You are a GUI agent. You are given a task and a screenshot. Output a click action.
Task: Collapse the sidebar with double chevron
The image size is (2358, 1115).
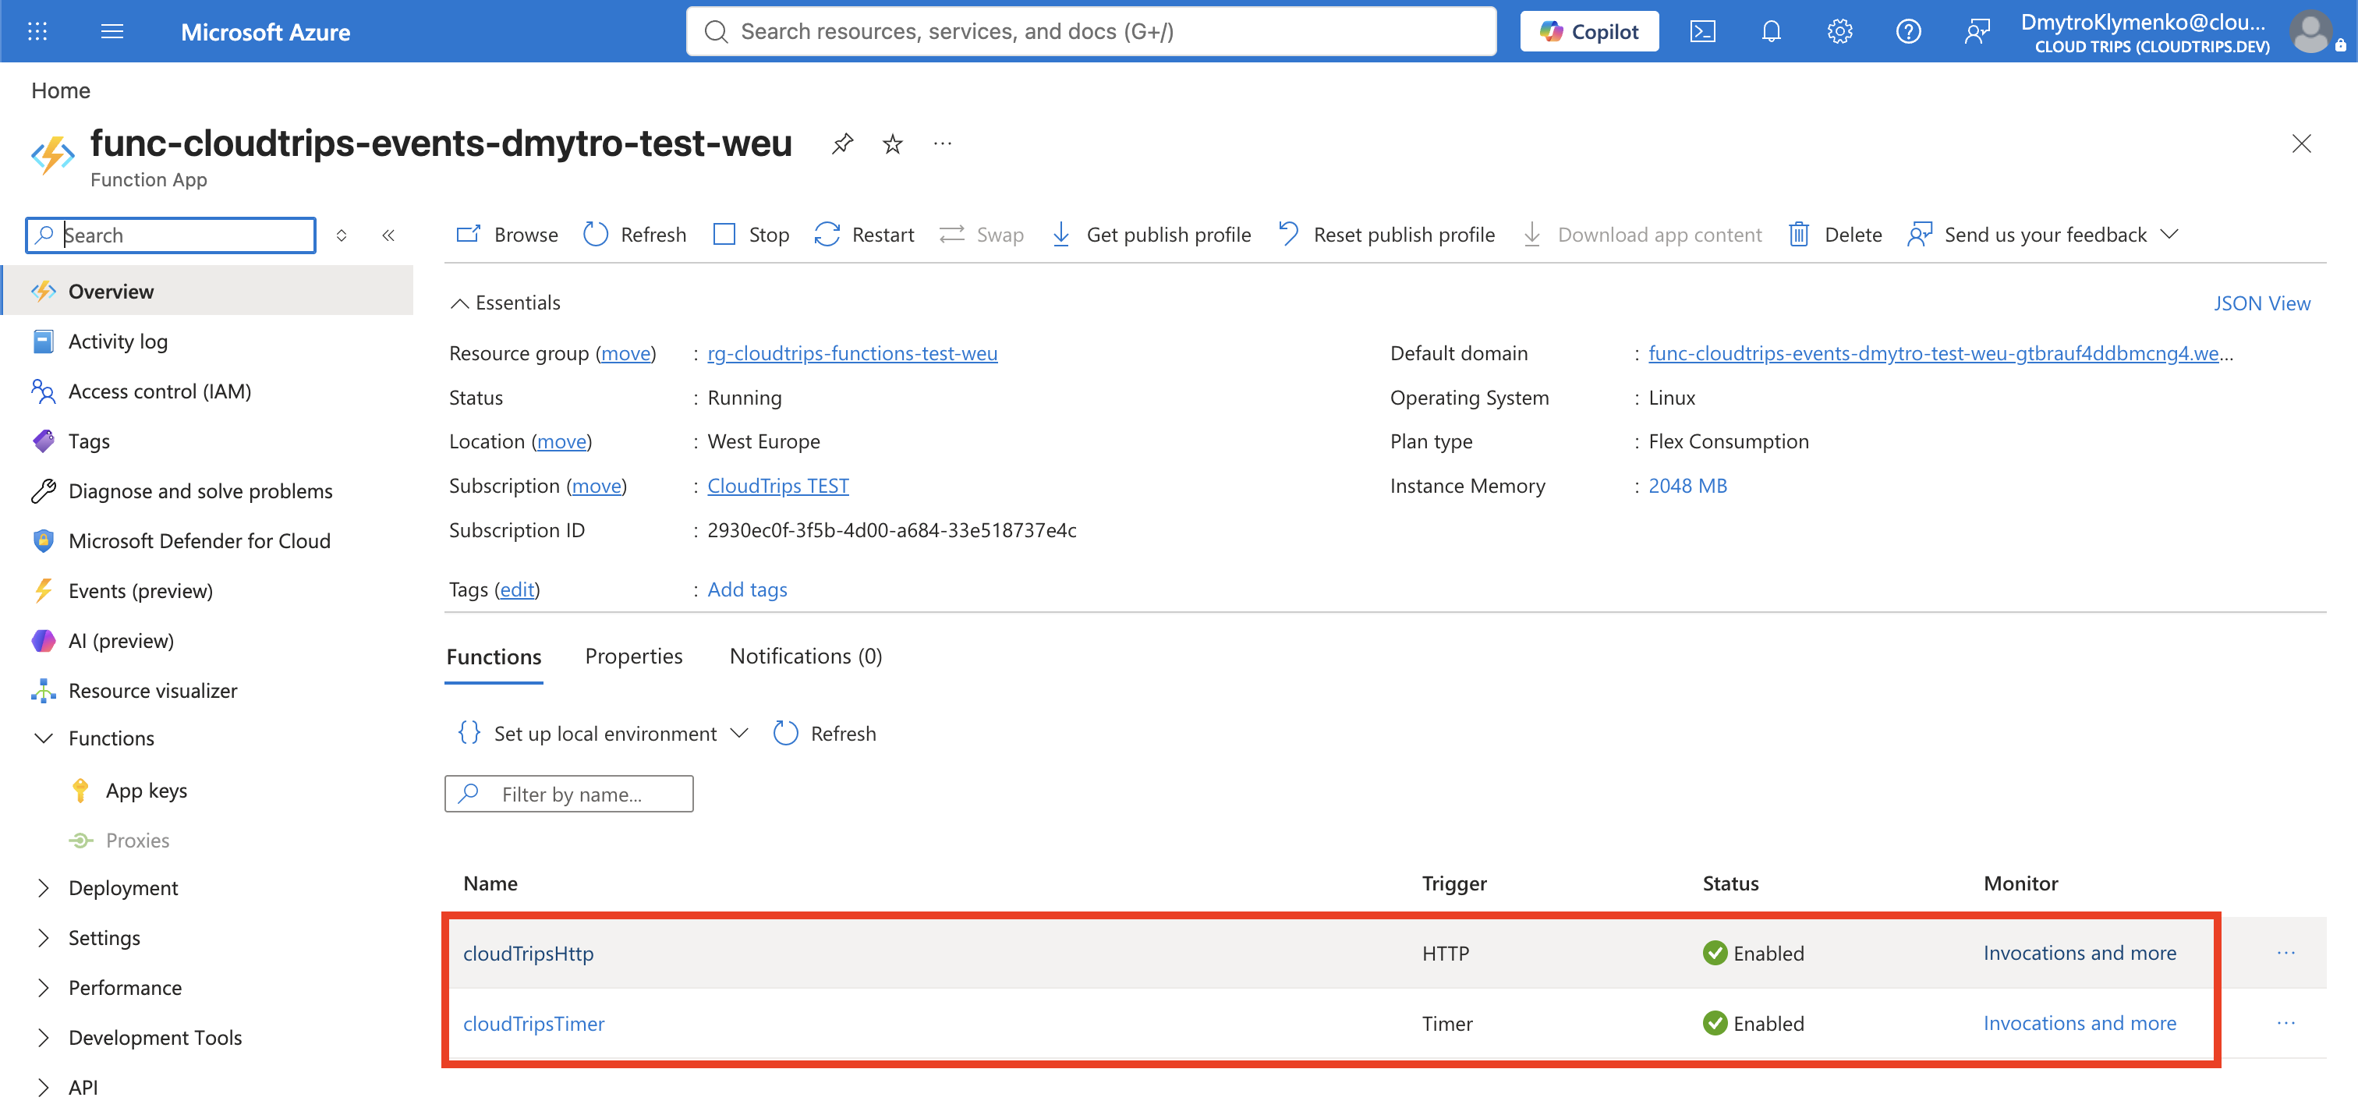coord(388,235)
